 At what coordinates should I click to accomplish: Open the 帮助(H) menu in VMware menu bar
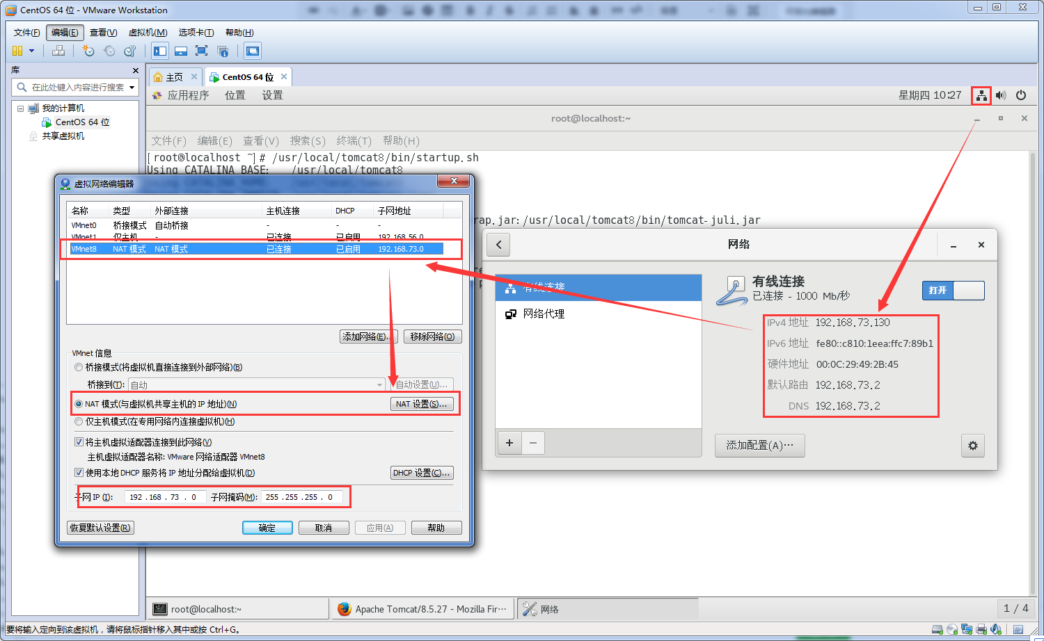click(239, 33)
